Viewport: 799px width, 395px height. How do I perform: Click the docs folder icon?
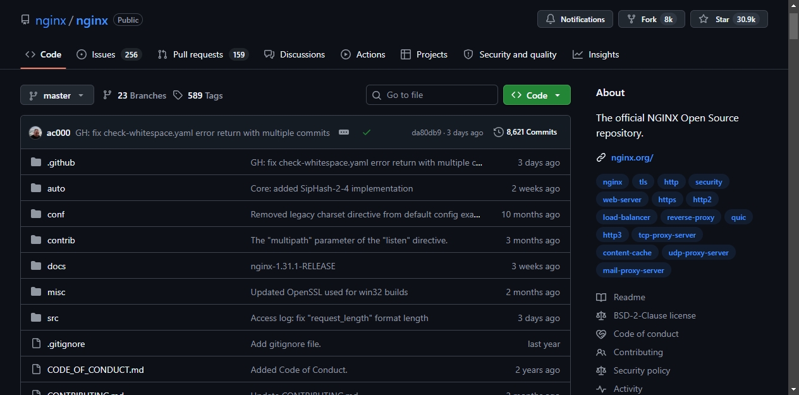click(x=36, y=266)
